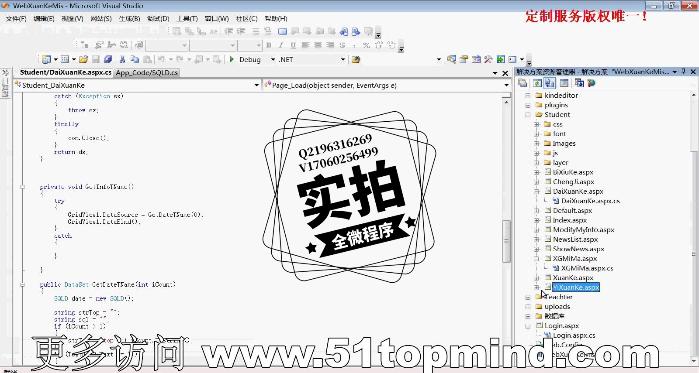Click the percent format icon
Screen dimensions: 699x373
pyautogui.click(x=367, y=45)
